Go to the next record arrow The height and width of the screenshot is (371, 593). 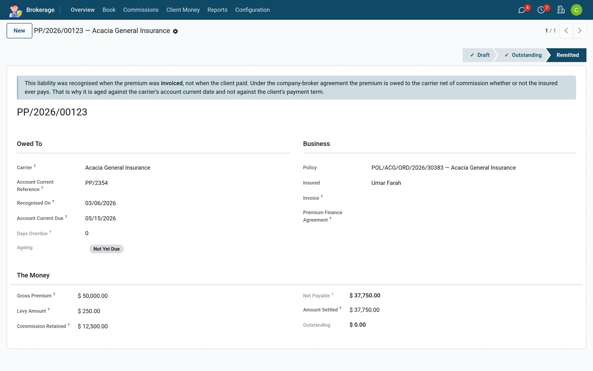pos(580,31)
